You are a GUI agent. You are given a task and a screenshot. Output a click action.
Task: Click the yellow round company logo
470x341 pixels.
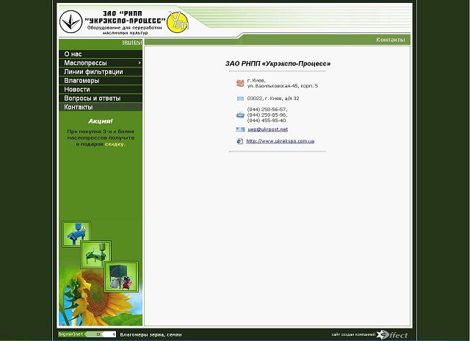coord(178,22)
